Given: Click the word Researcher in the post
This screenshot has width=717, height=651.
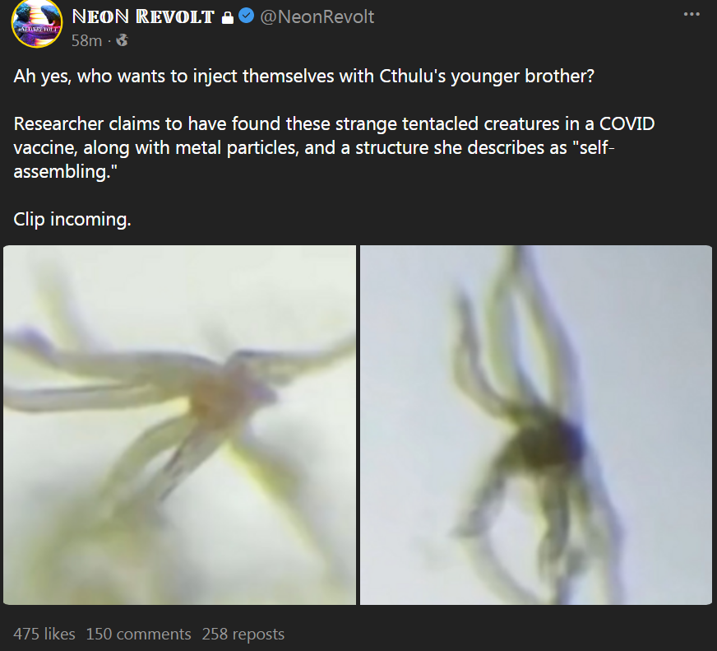Looking at the screenshot, I should 58,123.
